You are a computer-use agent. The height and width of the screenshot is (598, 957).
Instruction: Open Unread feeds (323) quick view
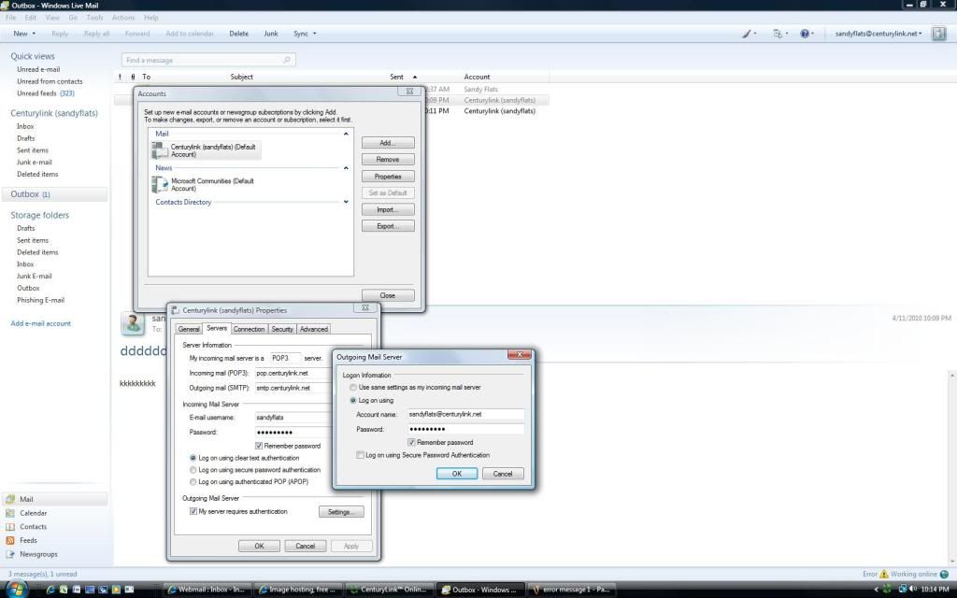(x=46, y=93)
